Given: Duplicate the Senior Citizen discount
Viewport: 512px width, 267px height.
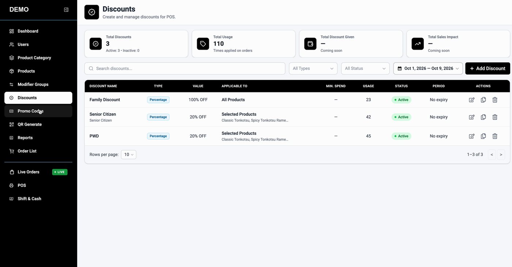Looking at the screenshot, I should tap(483, 117).
